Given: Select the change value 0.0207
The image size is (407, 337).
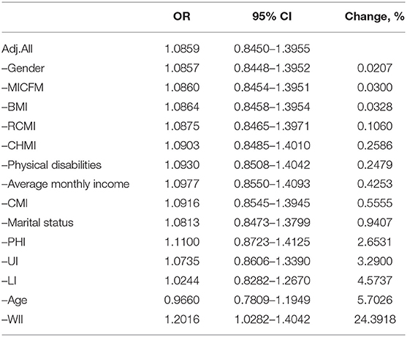Looking at the screenshot, I should 375,68.
